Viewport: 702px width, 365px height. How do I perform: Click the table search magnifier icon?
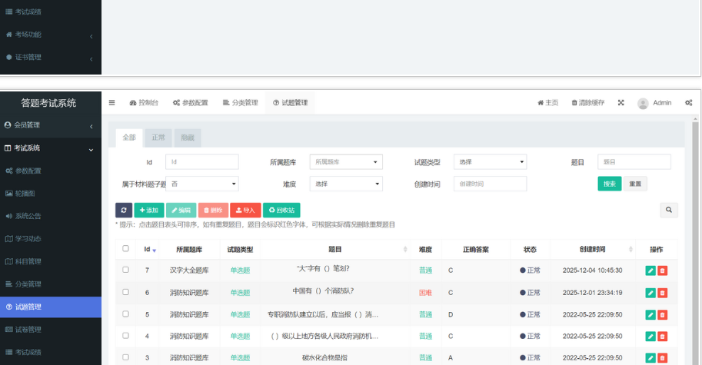click(x=669, y=210)
